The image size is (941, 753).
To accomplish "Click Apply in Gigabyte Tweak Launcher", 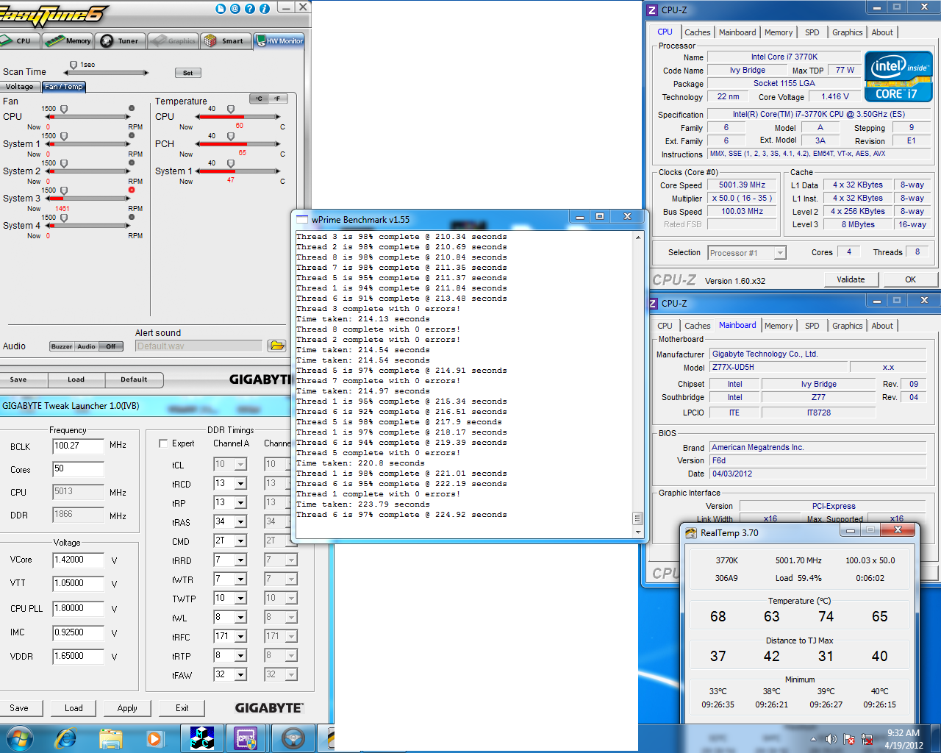I will [x=127, y=708].
